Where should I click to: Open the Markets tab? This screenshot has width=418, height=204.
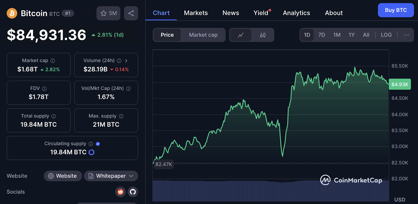tap(196, 13)
